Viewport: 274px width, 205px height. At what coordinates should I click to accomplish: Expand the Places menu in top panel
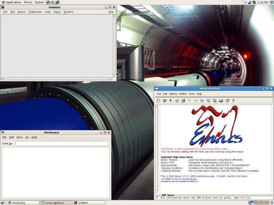click(28, 3)
